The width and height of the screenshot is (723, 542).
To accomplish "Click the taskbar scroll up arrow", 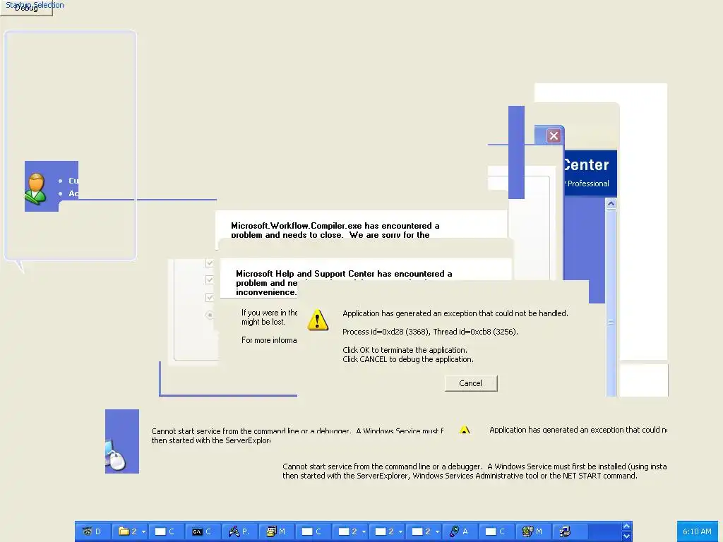I will (626, 526).
